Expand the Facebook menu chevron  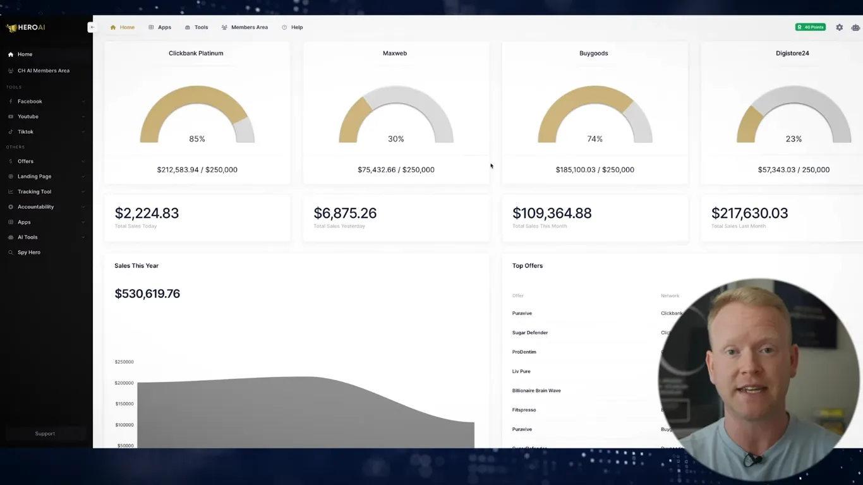click(83, 101)
